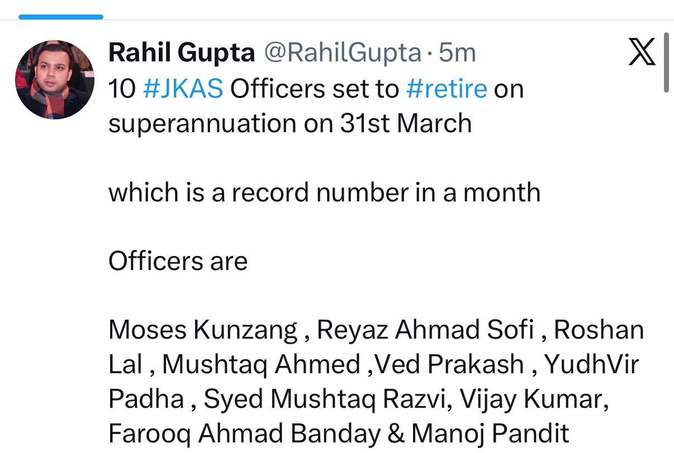
Task: Click the name Reyaz Ahmad Sofi
Action: pyautogui.click(x=425, y=330)
